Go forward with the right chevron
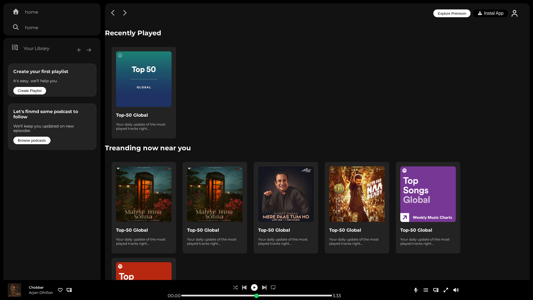The width and height of the screenshot is (533, 300). pos(125,13)
